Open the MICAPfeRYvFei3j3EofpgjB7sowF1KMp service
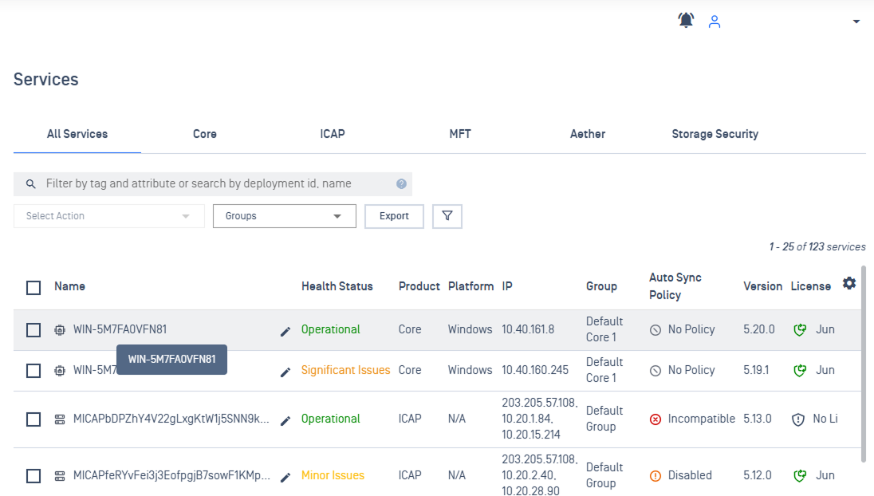This screenshot has width=874, height=496. [171, 475]
